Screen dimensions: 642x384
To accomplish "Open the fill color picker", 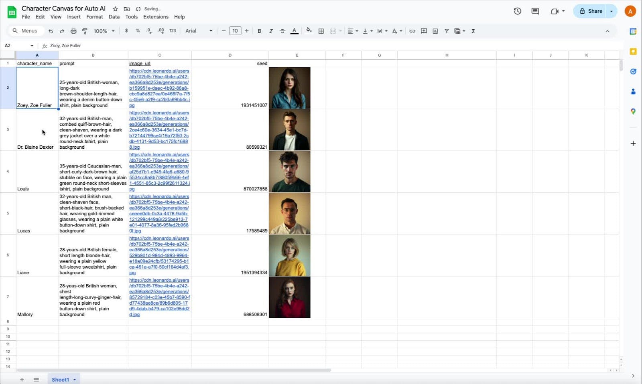I will (x=309, y=30).
